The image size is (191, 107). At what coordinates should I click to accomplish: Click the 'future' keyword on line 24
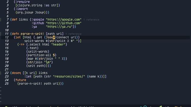pyautogui.click(x=21, y=80)
